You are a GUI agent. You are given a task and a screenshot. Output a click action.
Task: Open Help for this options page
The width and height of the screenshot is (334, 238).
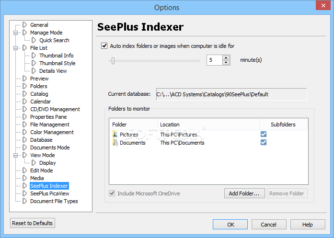pos(308,225)
